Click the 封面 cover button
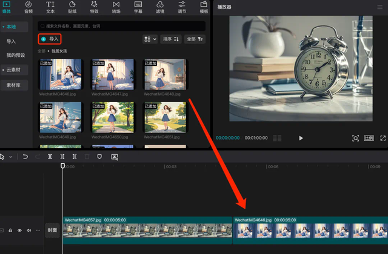 (52, 230)
